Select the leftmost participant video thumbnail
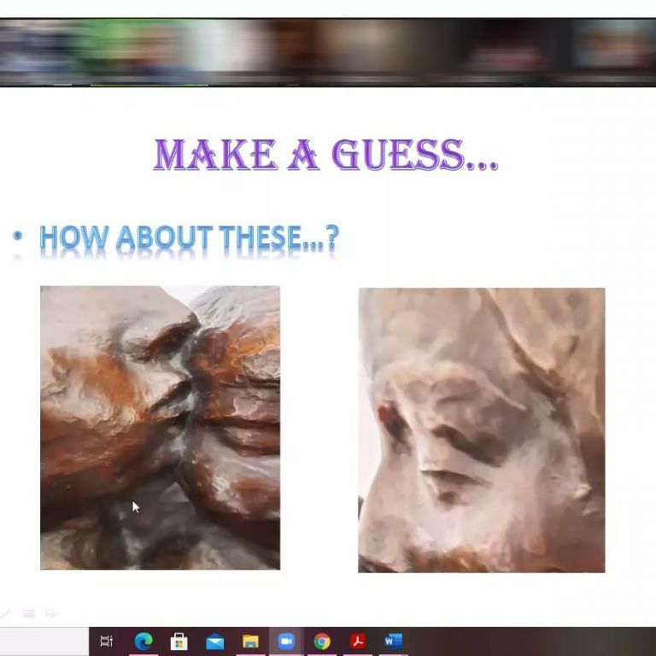656x656 pixels. point(43,50)
